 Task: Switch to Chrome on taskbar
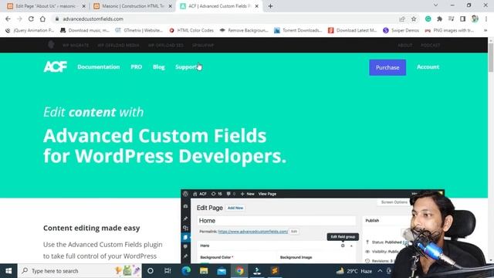239,271
